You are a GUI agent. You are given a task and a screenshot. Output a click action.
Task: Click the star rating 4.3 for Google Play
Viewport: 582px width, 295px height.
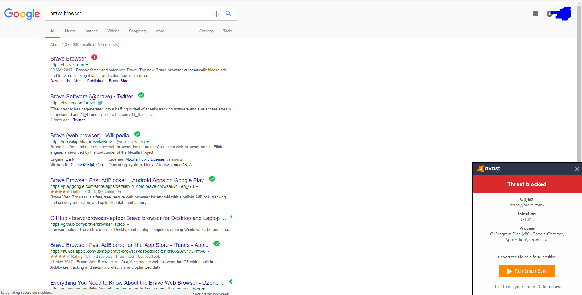[x=60, y=192]
